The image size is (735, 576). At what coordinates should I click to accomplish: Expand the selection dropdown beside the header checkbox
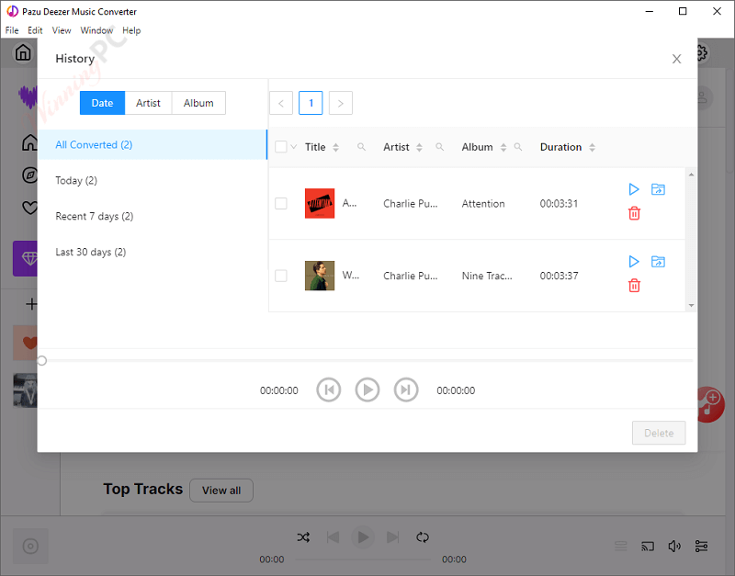click(293, 147)
